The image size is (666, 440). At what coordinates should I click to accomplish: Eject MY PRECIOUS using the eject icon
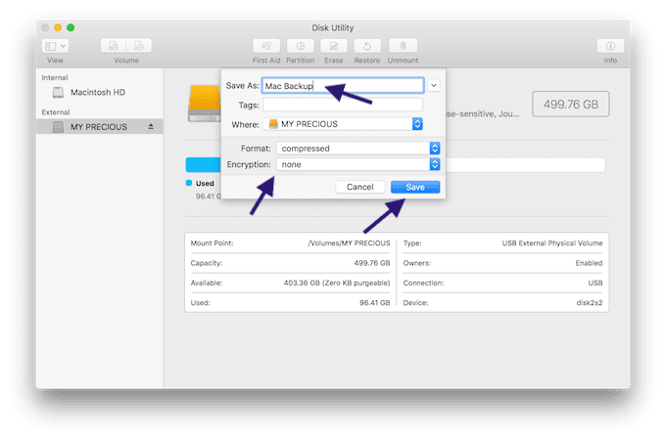(x=151, y=126)
